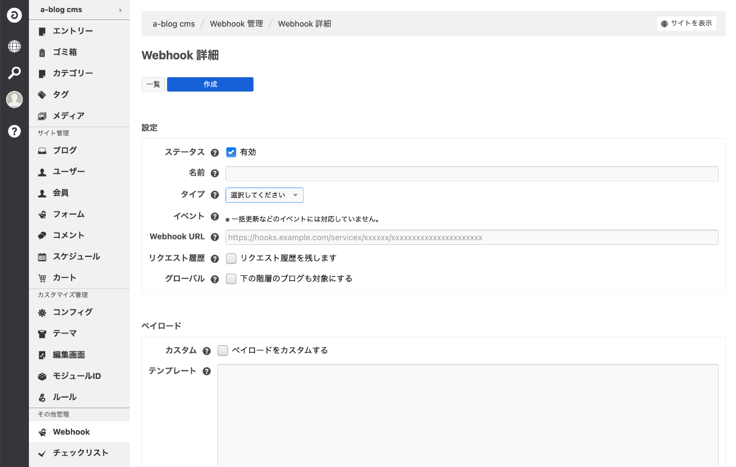Go to コンフィグ in the sidebar

[x=73, y=312]
